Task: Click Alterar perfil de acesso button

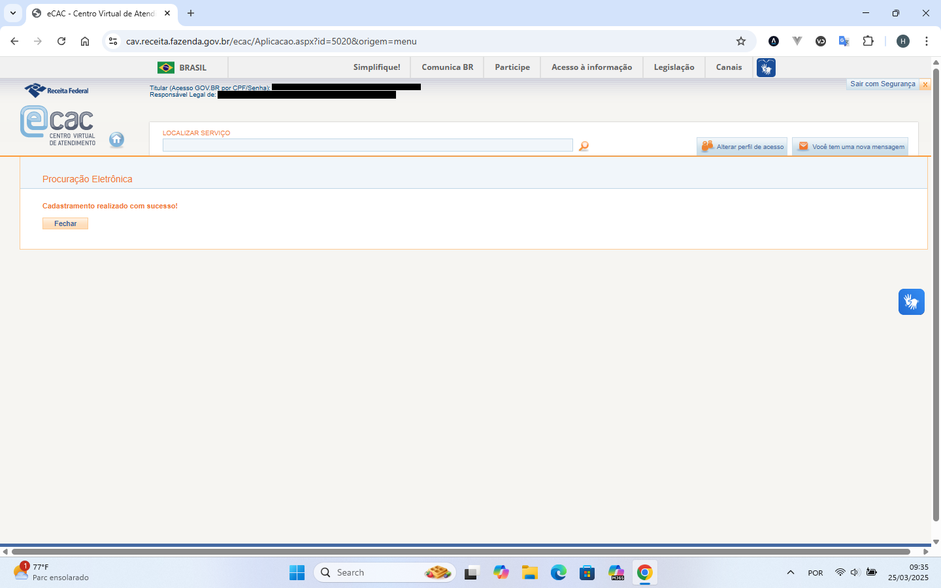Action: pos(742,147)
